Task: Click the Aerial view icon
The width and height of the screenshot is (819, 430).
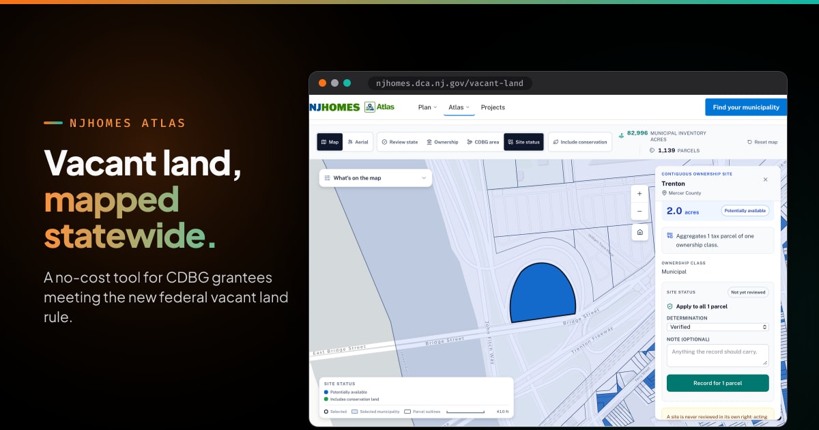Action: [x=350, y=142]
